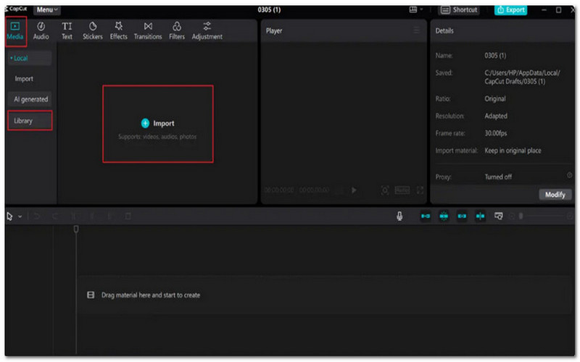Click the Export button
580x362 pixels.
[510, 10]
